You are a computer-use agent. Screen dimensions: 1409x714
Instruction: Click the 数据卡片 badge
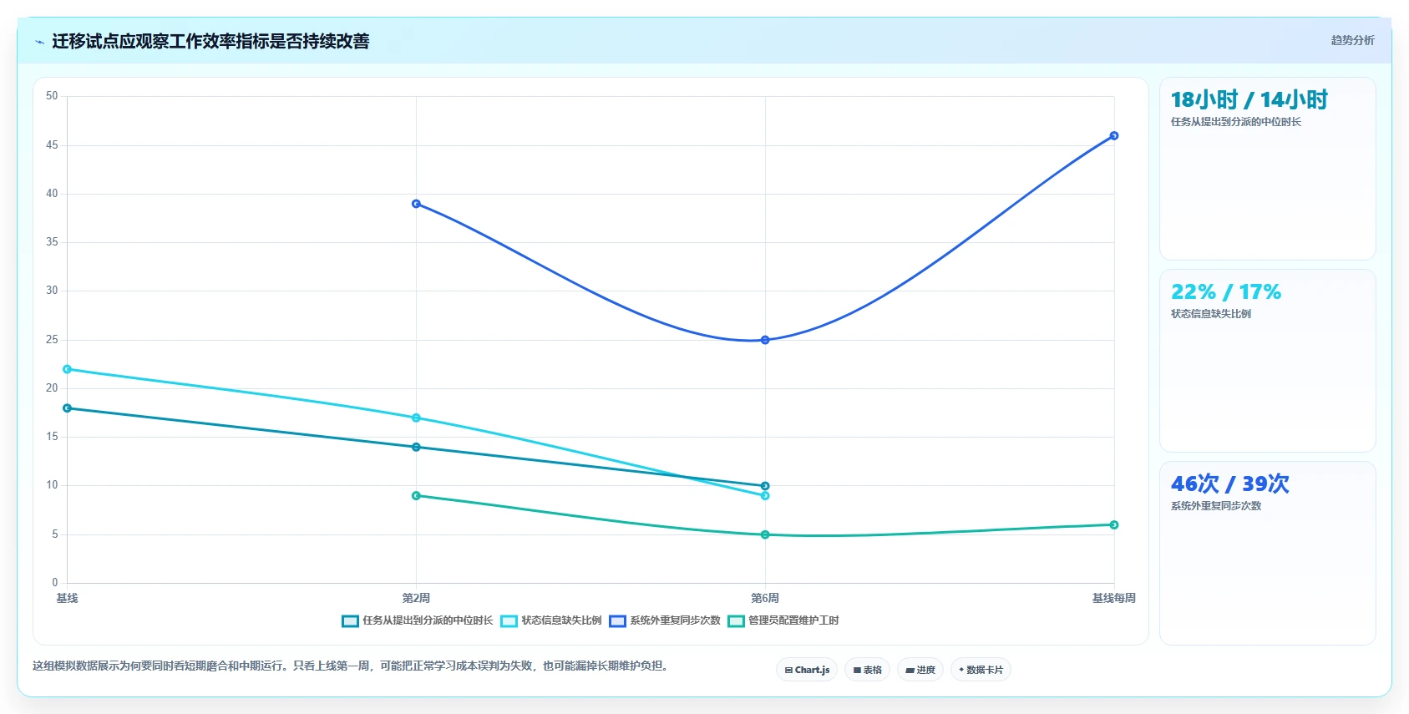[x=981, y=670]
